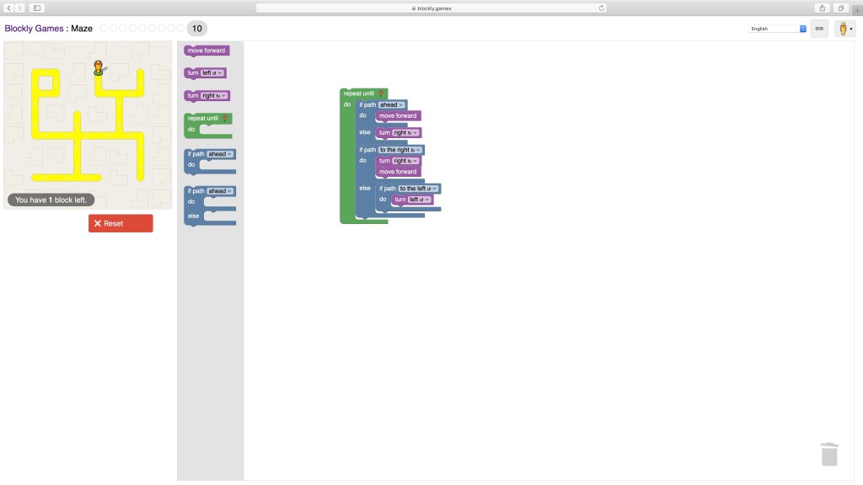Click the browser address bar
863x485 pixels.
431,8
